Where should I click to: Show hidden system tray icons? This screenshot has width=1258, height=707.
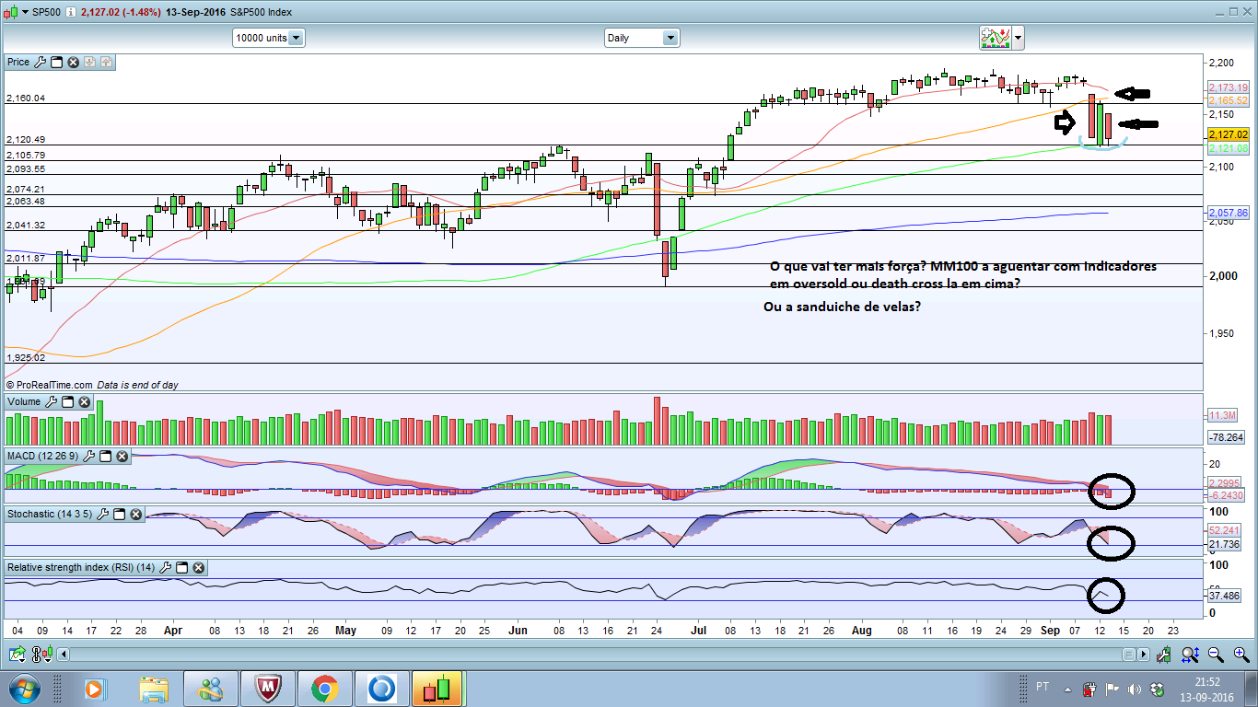pyautogui.click(x=1068, y=689)
